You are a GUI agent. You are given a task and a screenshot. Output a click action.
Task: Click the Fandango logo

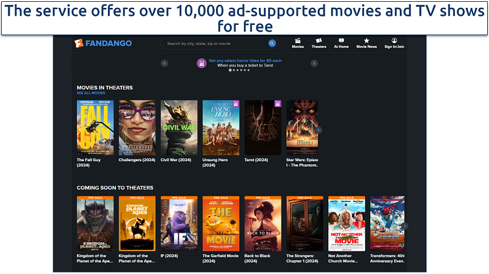103,43
